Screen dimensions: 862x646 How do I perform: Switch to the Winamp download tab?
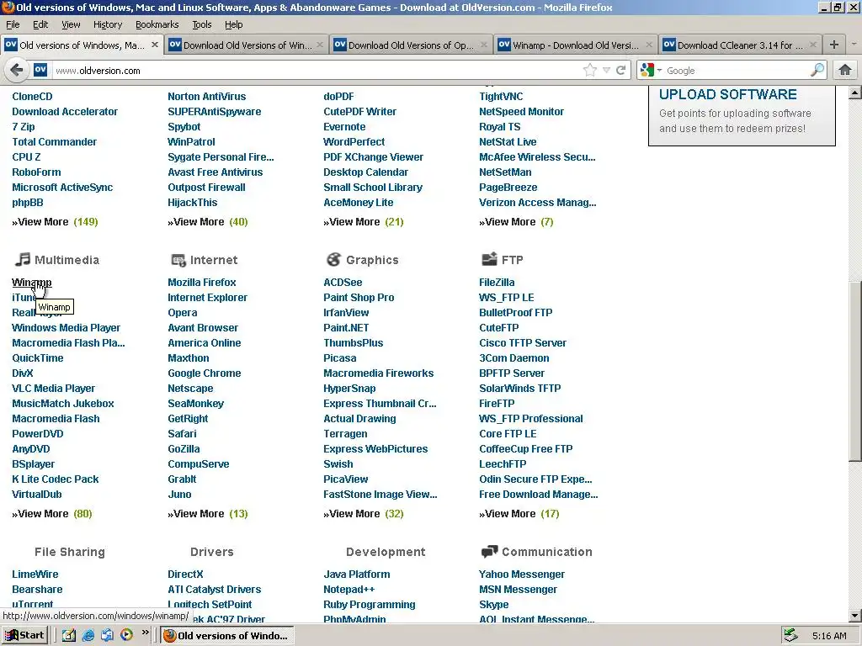576,45
